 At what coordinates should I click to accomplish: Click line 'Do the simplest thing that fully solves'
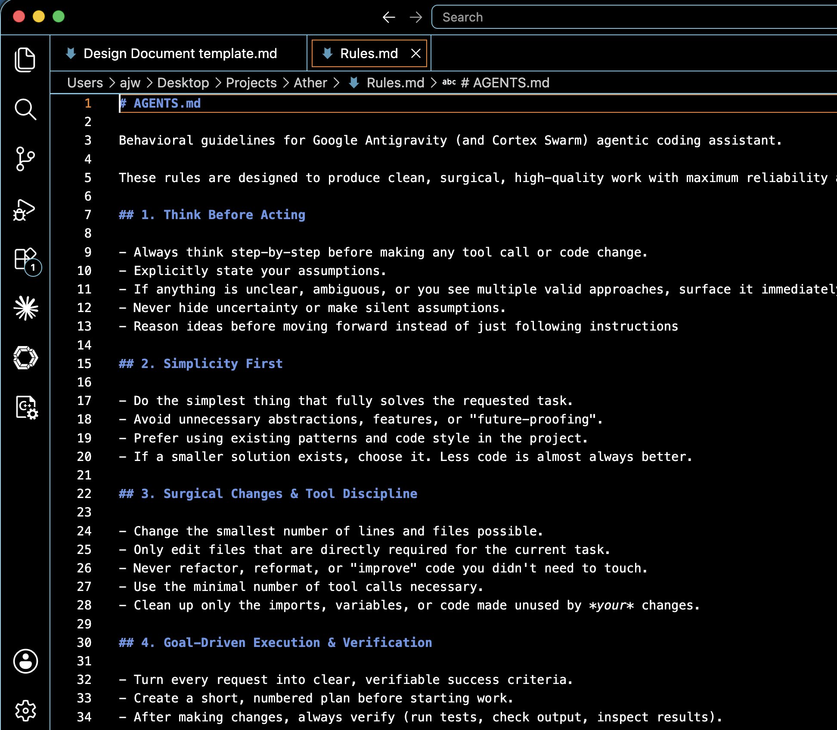(346, 401)
